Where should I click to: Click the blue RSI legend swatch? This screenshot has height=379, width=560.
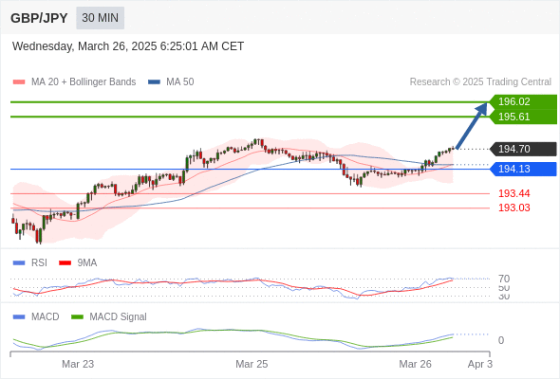[19, 263]
